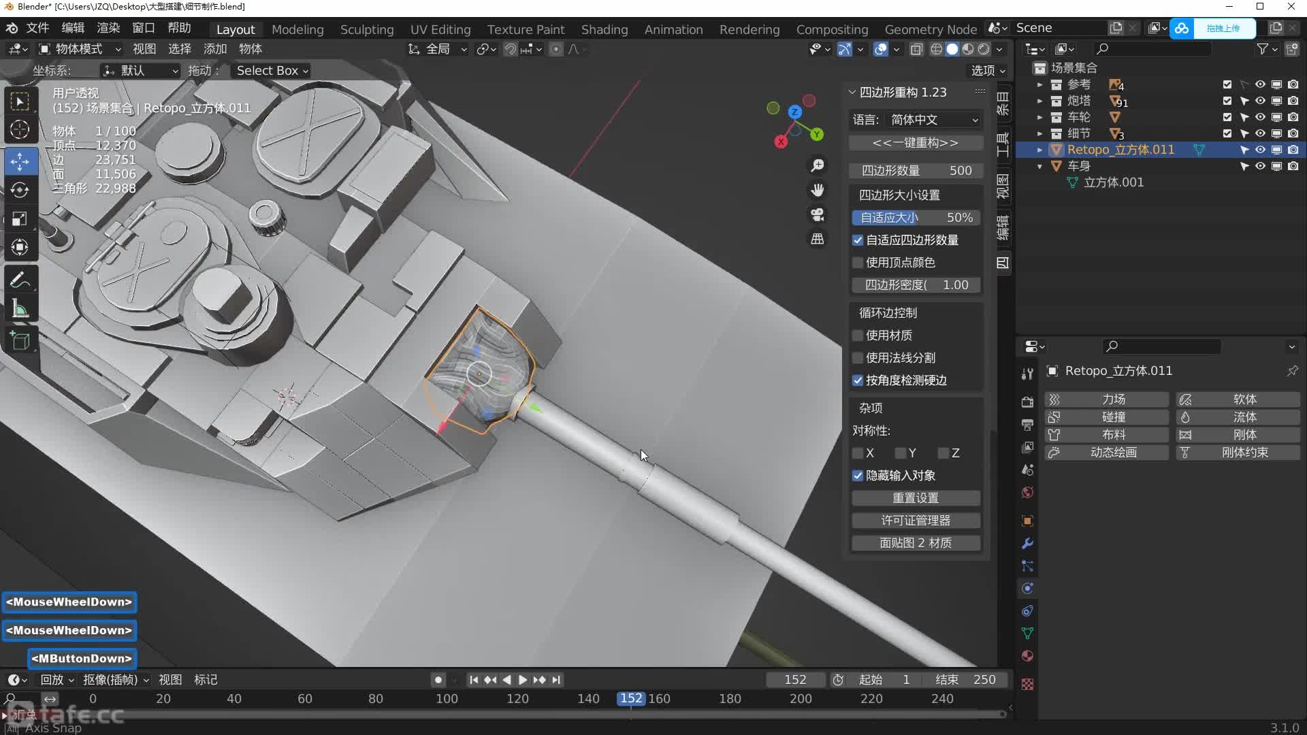Open the Select Box drag dropdown

tap(272, 71)
